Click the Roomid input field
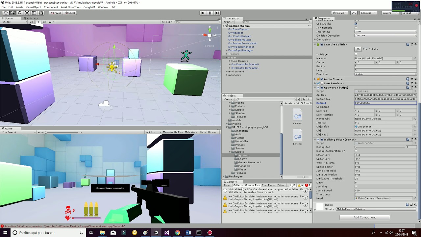This screenshot has width=421, height=237. point(385,103)
